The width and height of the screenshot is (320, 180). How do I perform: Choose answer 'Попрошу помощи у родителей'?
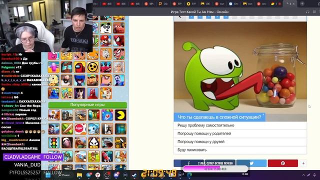[240, 133]
